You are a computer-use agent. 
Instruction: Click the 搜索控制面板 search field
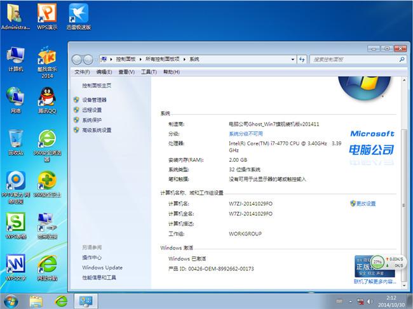click(x=355, y=60)
